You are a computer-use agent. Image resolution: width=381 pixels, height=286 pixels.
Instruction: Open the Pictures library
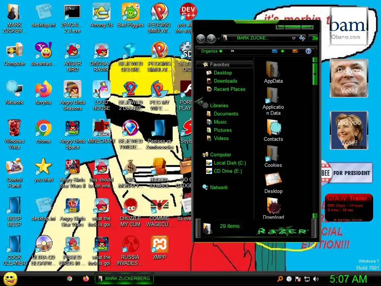219,130
